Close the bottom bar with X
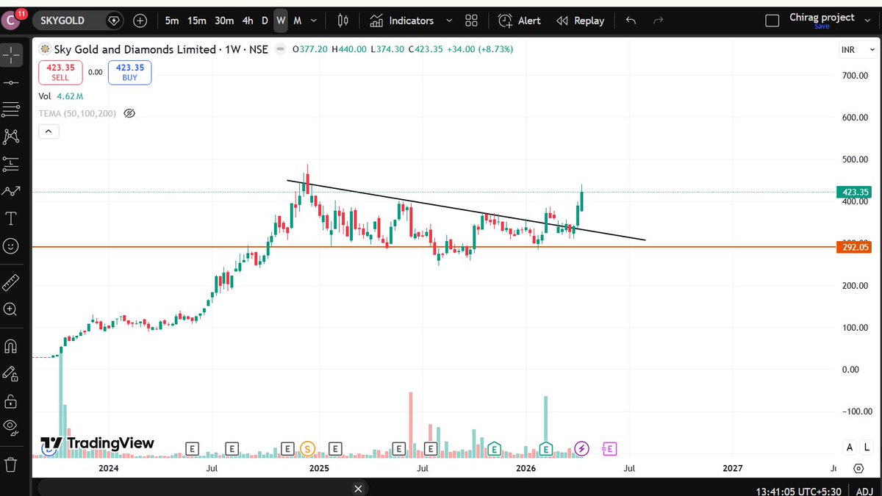 coord(358,489)
